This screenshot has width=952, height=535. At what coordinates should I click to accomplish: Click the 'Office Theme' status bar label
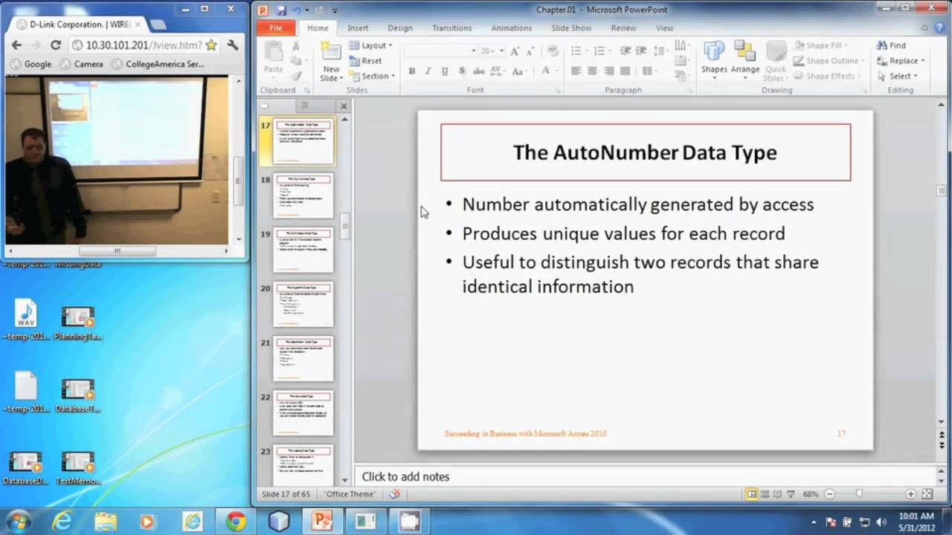coord(350,494)
